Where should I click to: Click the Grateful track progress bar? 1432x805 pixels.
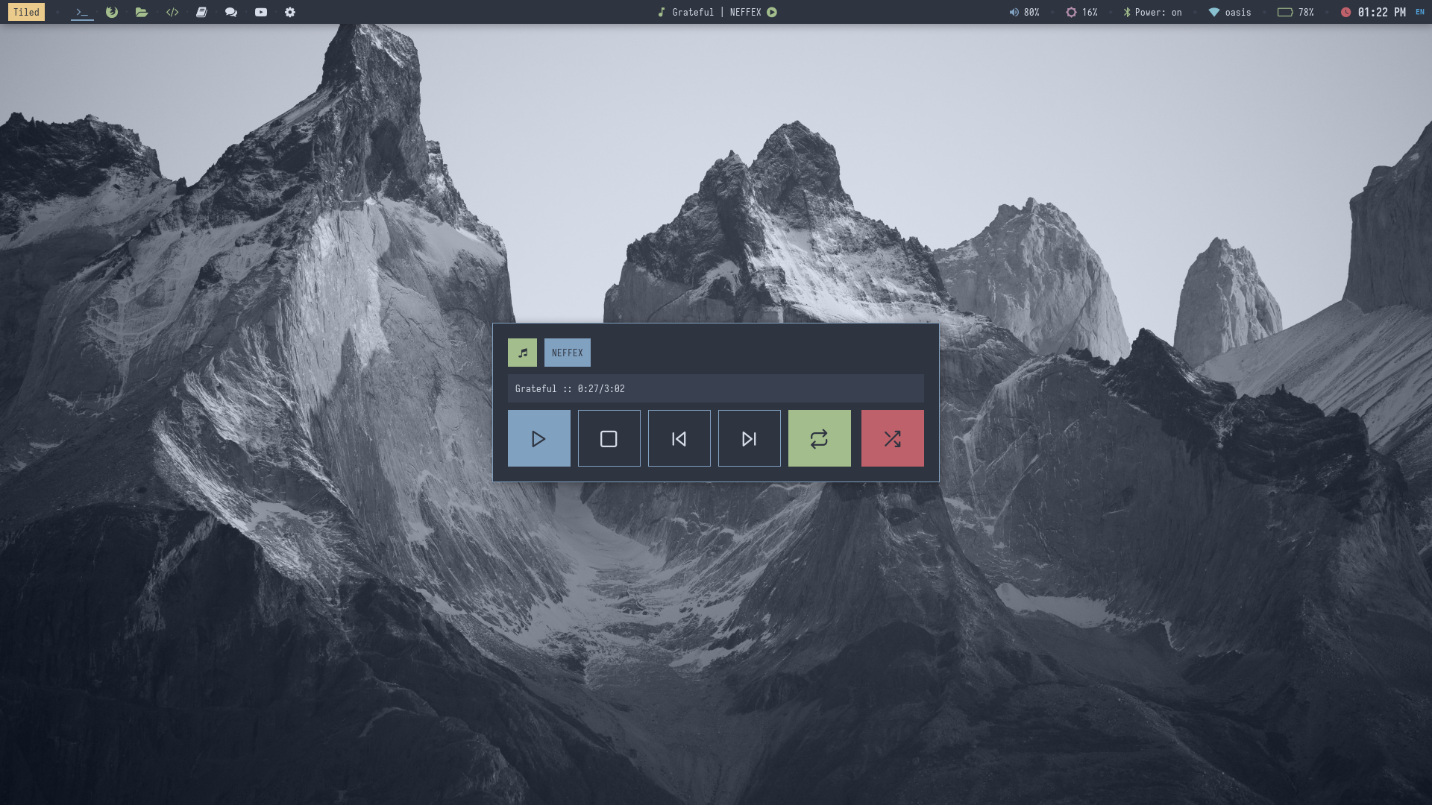pos(715,388)
